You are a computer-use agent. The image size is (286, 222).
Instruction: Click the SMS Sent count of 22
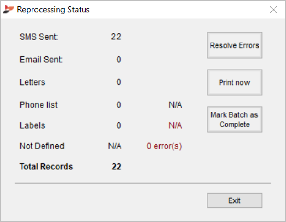tap(116, 37)
